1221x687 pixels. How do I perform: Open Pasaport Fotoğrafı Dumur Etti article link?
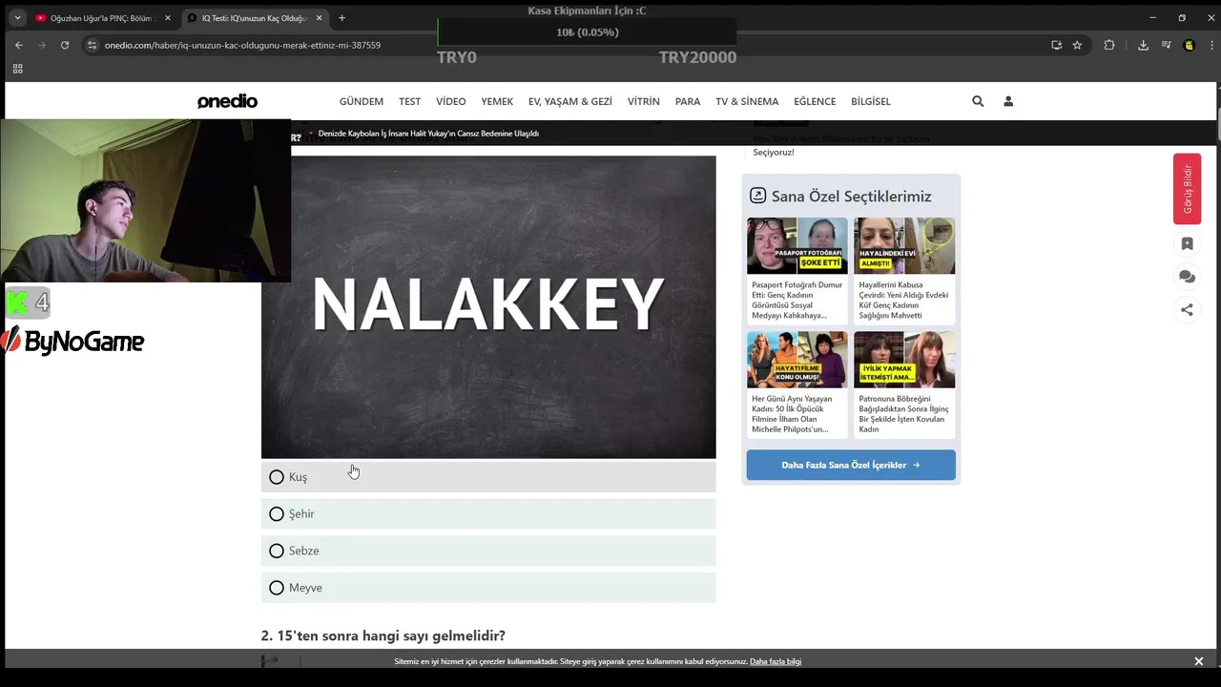pos(797,300)
